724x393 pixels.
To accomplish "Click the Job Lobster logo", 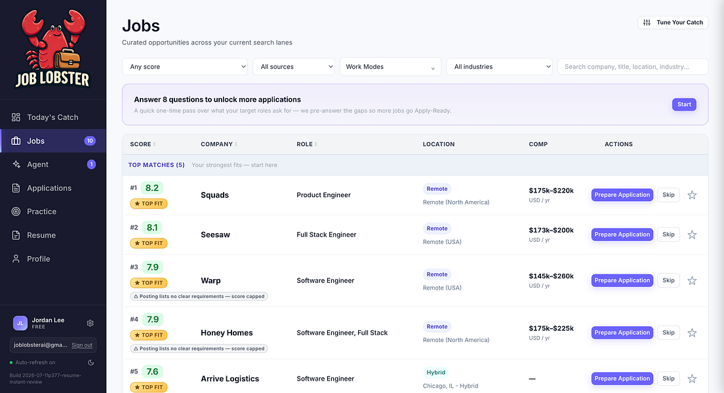I will point(53,49).
